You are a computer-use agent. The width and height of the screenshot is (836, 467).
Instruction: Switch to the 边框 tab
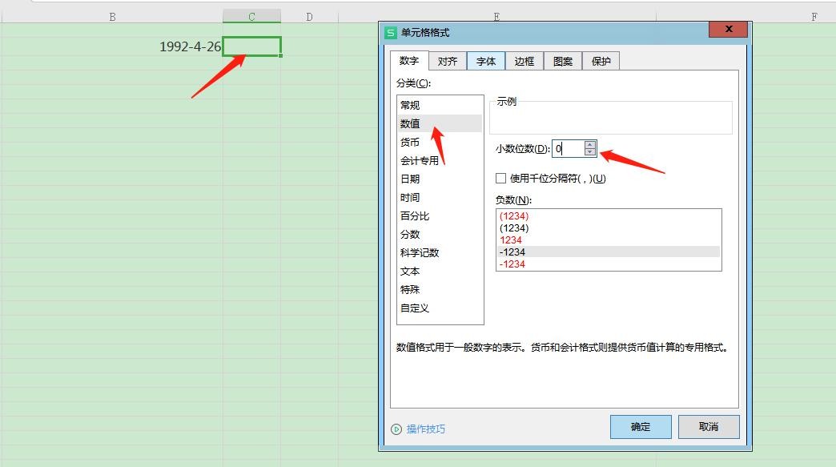point(525,62)
